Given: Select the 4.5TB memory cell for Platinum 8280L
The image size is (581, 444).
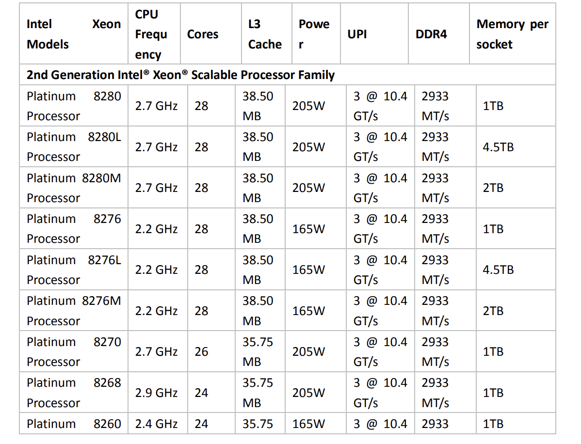Looking at the screenshot, I should (498, 147).
